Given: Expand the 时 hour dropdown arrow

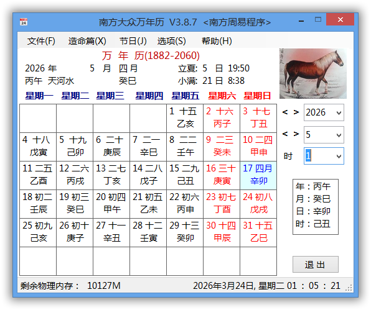Looking at the screenshot, I should (x=339, y=156).
